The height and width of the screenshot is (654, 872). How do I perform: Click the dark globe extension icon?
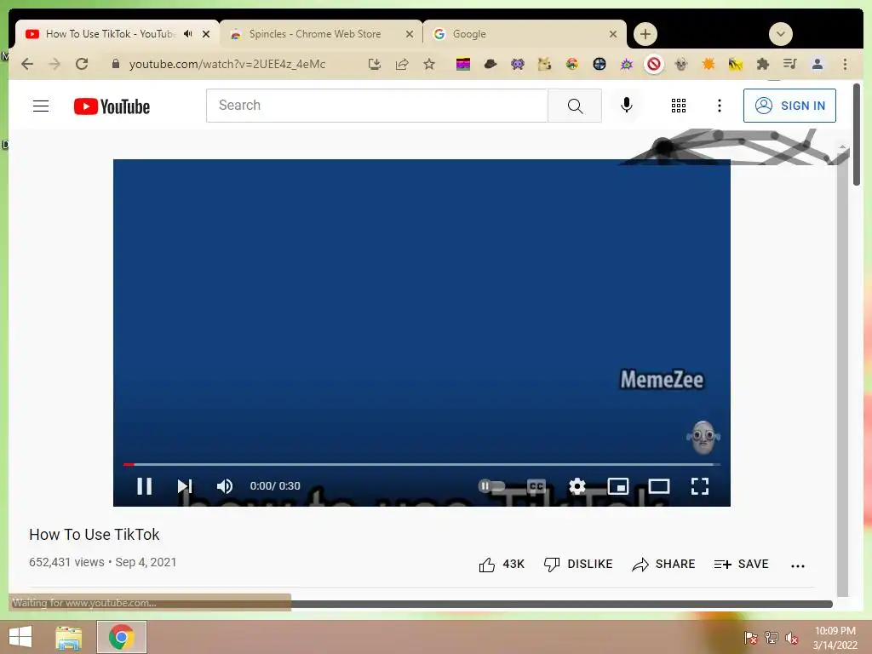coord(599,64)
